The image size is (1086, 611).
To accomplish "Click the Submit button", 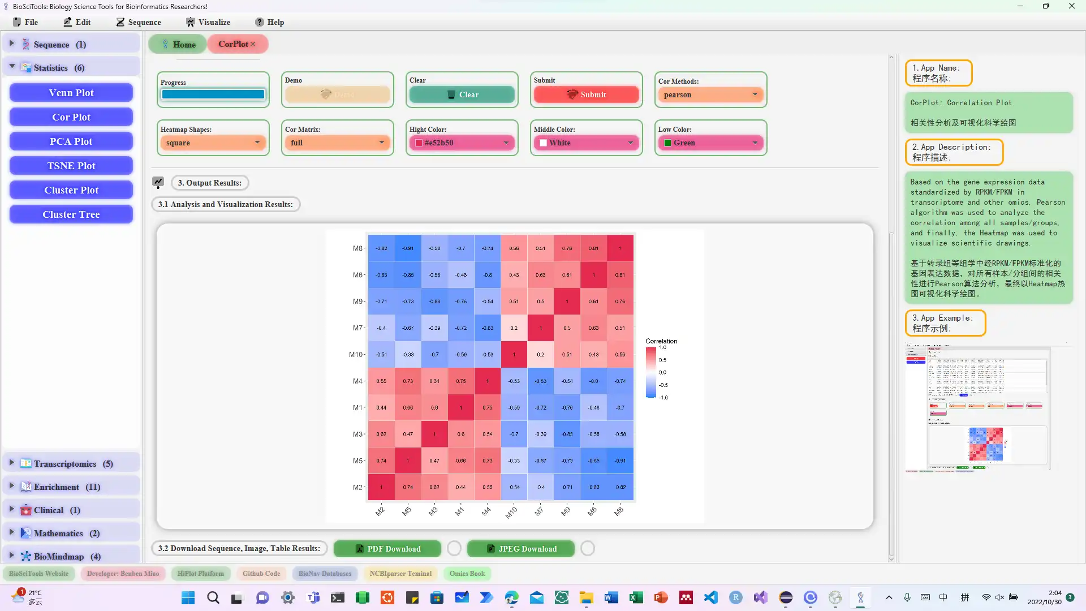I will [586, 94].
